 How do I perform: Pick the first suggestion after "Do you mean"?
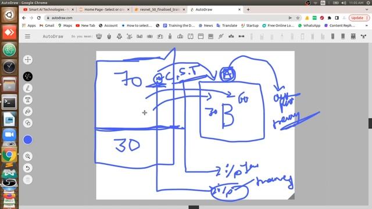[99, 36]
